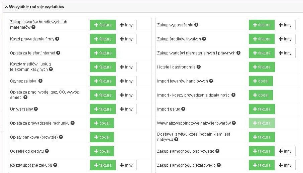Click help icon next to Koszt prowadzenia firmy

57,39
